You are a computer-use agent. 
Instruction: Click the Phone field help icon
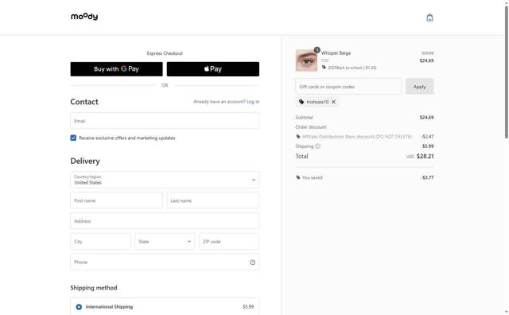click(253, 262)
